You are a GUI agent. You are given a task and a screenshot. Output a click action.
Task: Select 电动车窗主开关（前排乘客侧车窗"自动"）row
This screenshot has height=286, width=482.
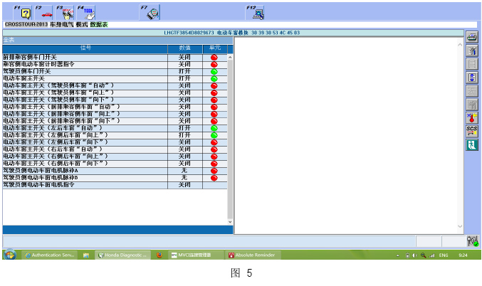point(115,107)
